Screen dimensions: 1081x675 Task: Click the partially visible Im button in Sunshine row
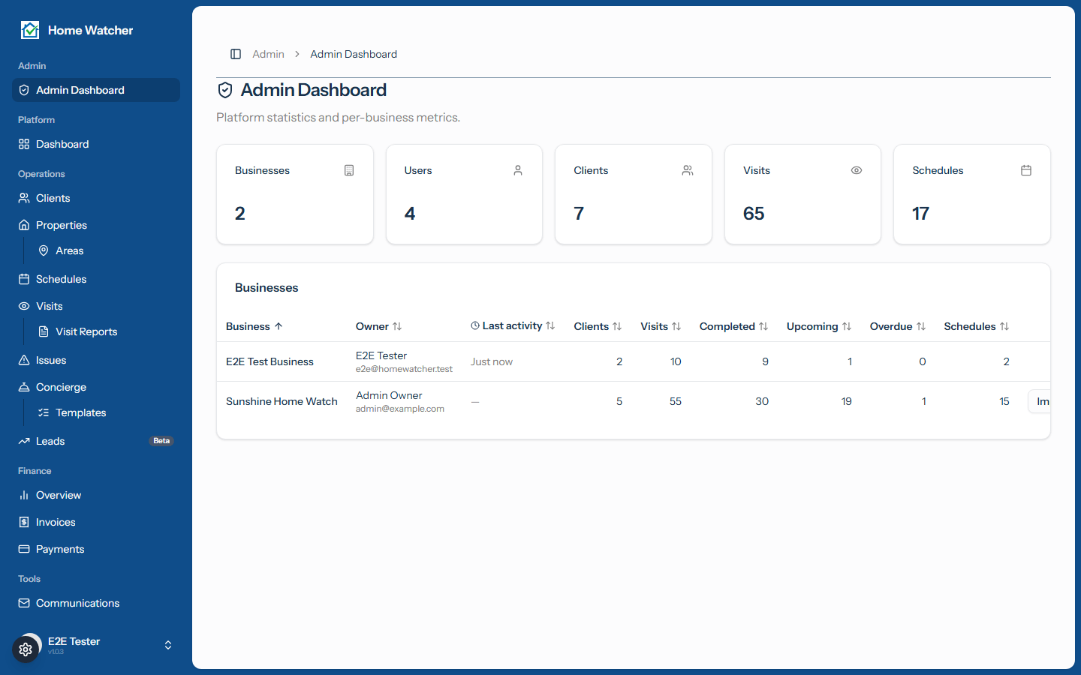coord(1040,401)
